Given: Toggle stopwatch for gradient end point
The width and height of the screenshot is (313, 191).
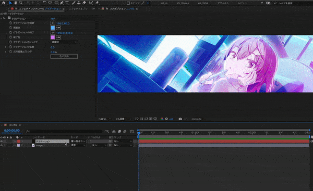Looking at the screenshot, I should click(10, 32).
